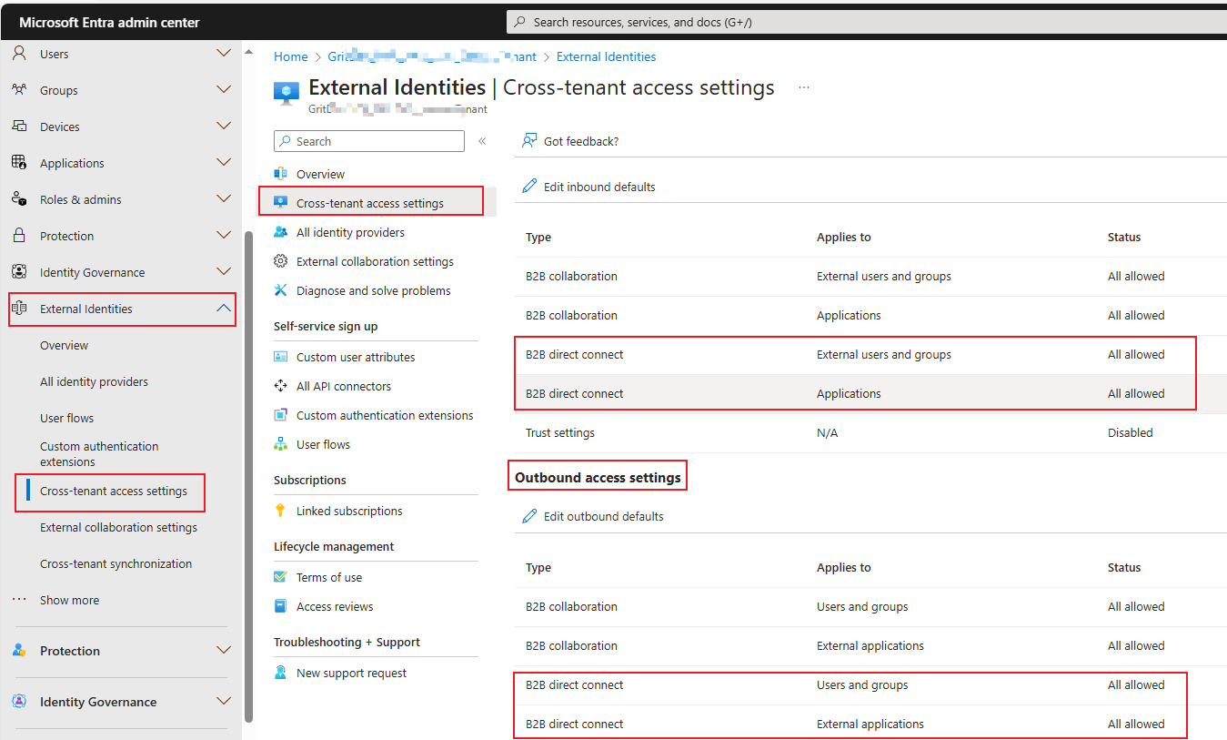Click the pencil icon for outbound defaults

529,516
